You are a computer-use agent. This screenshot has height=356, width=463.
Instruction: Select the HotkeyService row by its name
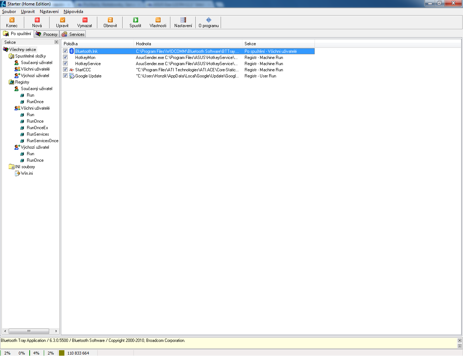88,64
